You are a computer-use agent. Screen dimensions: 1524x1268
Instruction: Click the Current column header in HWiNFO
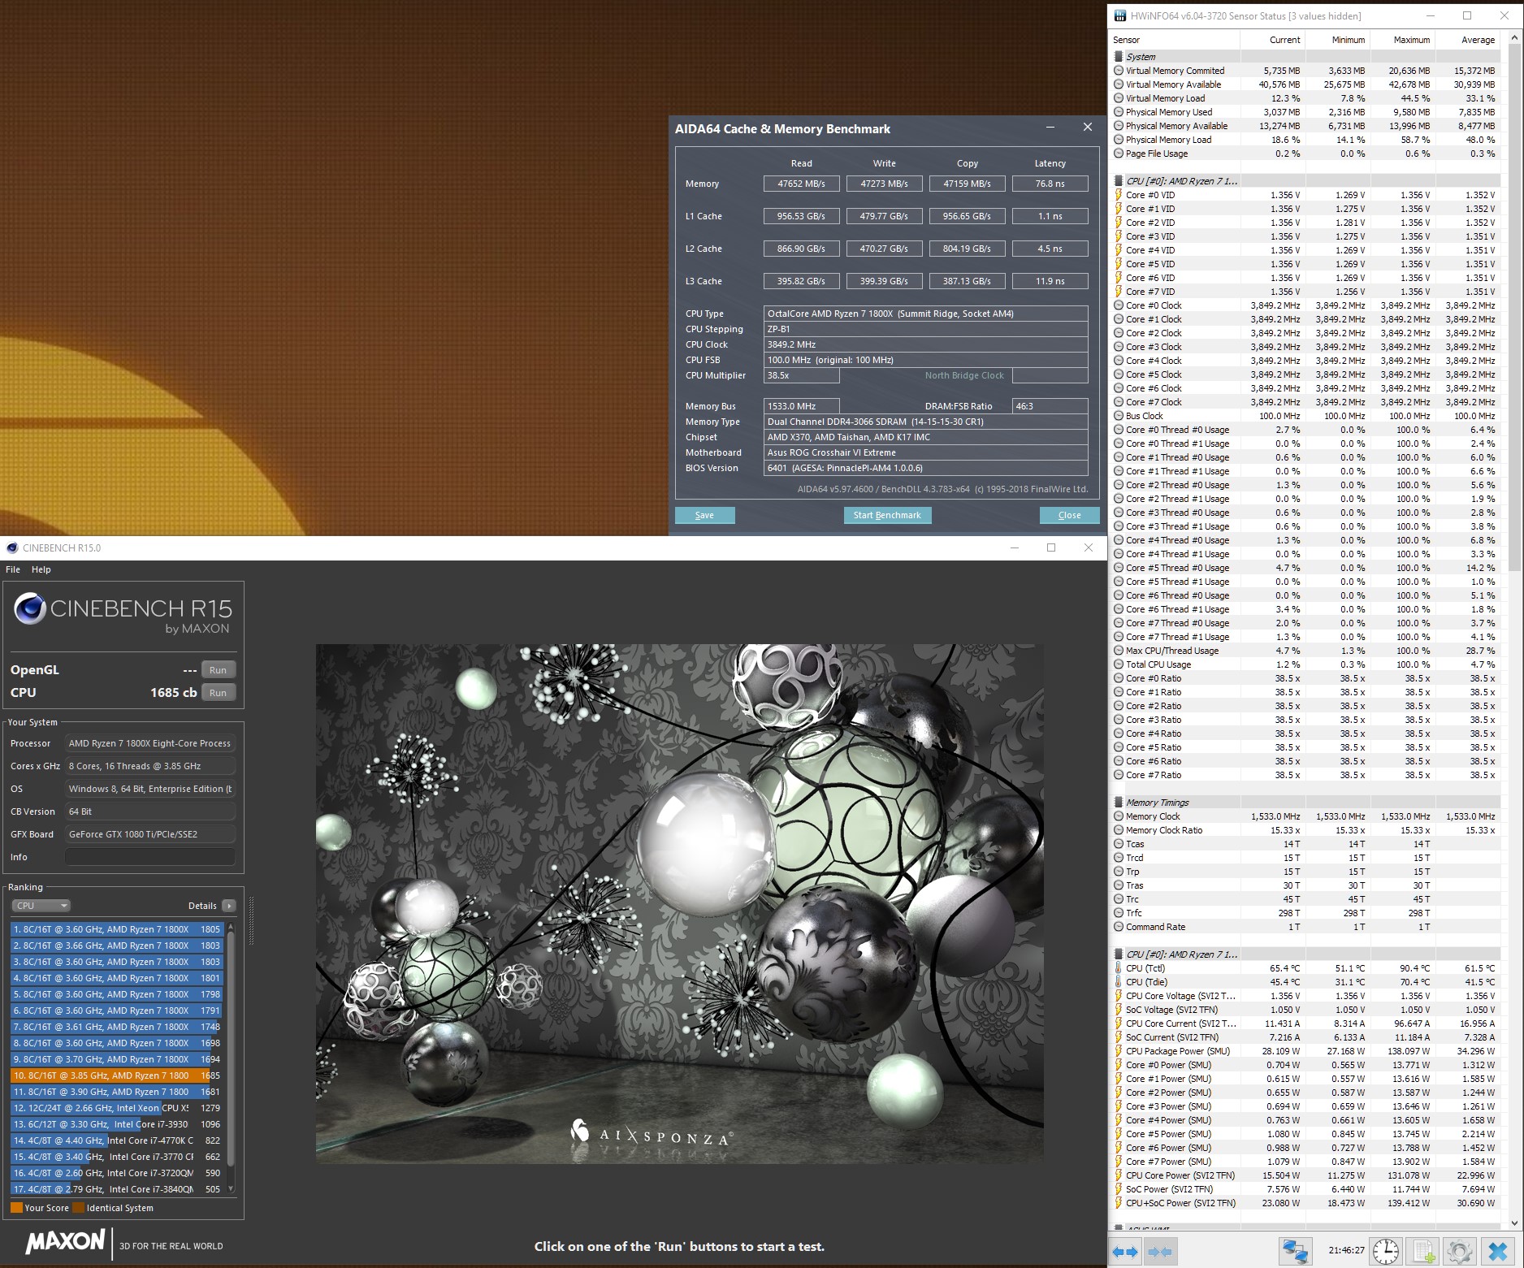(1273, 40)
